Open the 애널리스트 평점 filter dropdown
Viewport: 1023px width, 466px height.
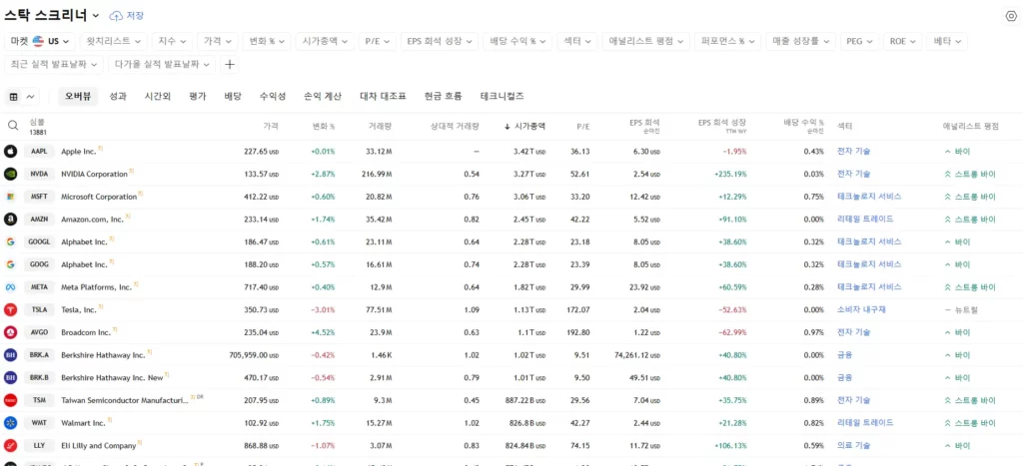point(645,41)
